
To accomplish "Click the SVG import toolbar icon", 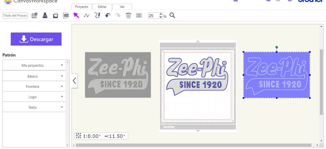I will click(66, 16).
